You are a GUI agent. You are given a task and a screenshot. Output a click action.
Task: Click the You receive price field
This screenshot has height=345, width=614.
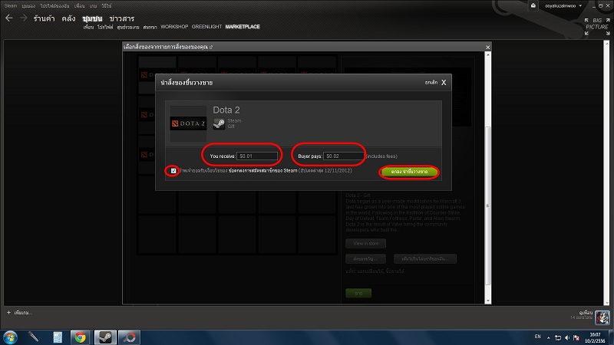257,156
